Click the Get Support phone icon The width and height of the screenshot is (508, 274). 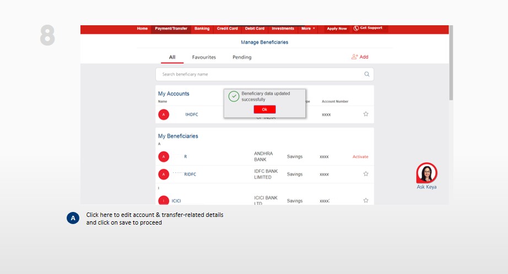(x=356, y=29)
